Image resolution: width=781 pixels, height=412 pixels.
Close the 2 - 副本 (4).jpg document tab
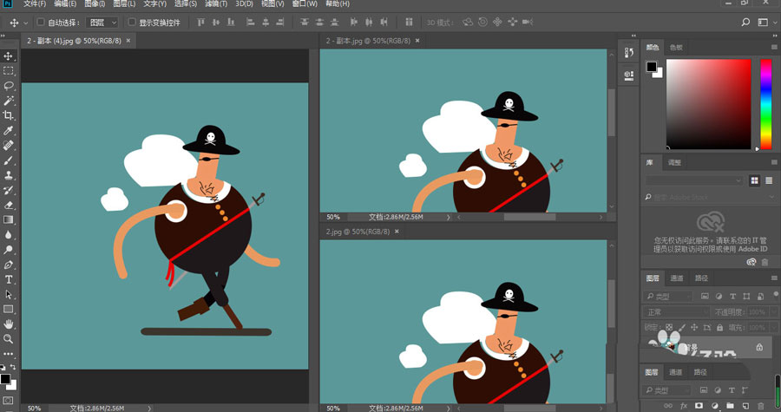[129, 40]
